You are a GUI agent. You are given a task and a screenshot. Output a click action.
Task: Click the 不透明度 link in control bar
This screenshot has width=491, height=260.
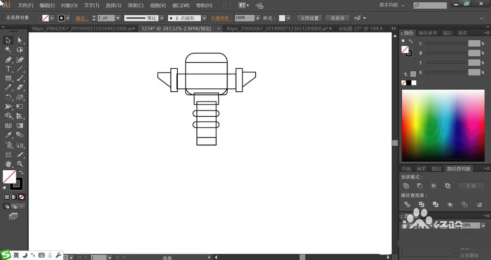[x=221, y=18]
